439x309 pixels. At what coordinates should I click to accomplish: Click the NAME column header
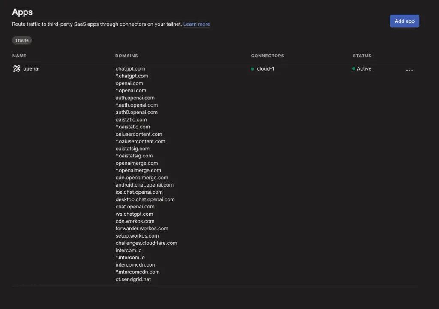tap(19, 56)
